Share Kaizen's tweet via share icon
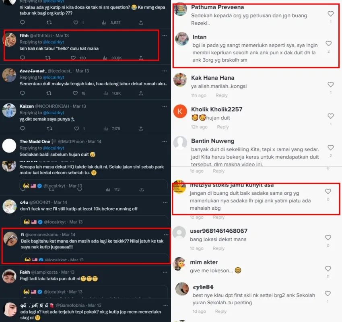This screenshot has width=342, height=322. (141, 129)
